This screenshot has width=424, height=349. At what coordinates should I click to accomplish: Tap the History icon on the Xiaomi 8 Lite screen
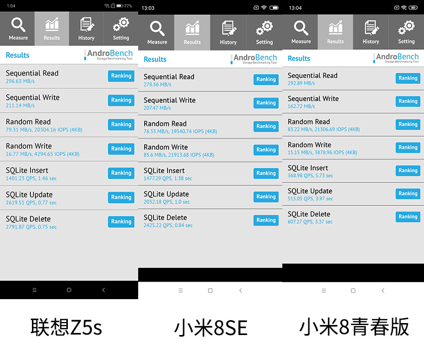[371, 28]
